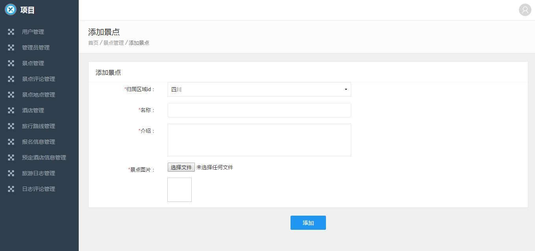The width and height of the screenshot is (535, 251).
Task: Click the icon beside 酒店管理
Action: tap(11, 110)
